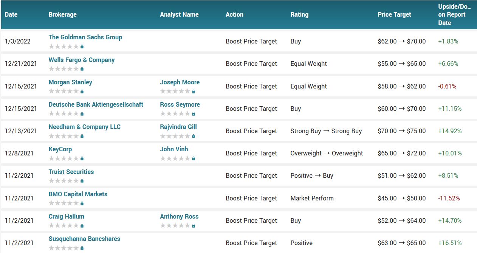Sort by the Price Target column header
The image size is (477, 253).
click(394, 14)
